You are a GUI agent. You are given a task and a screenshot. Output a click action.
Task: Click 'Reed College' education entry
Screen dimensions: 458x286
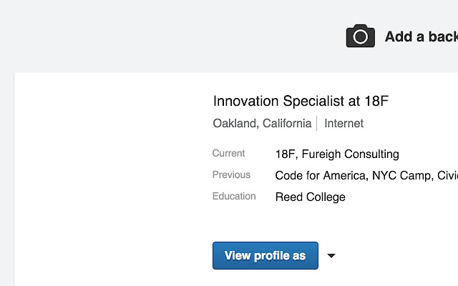pyautogui.click(x=310, y=197)
